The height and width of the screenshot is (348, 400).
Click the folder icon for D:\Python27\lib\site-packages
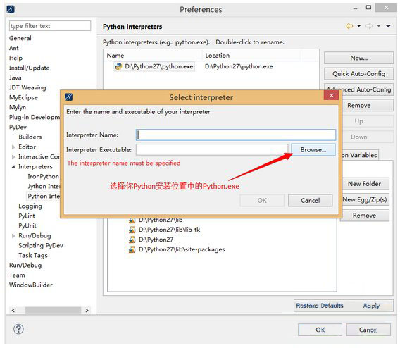pyautogui.click(x=132, y=249)
